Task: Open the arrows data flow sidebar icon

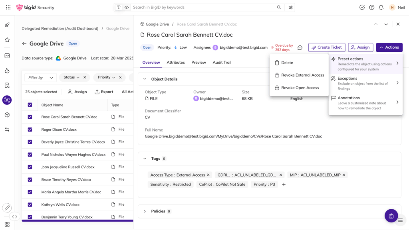Action: click(7, 129)
